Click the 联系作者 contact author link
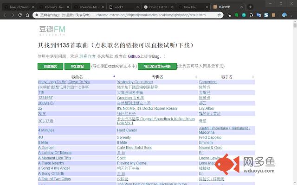The width and height of the screenshot is (297, 185). [x=88, y=56]
